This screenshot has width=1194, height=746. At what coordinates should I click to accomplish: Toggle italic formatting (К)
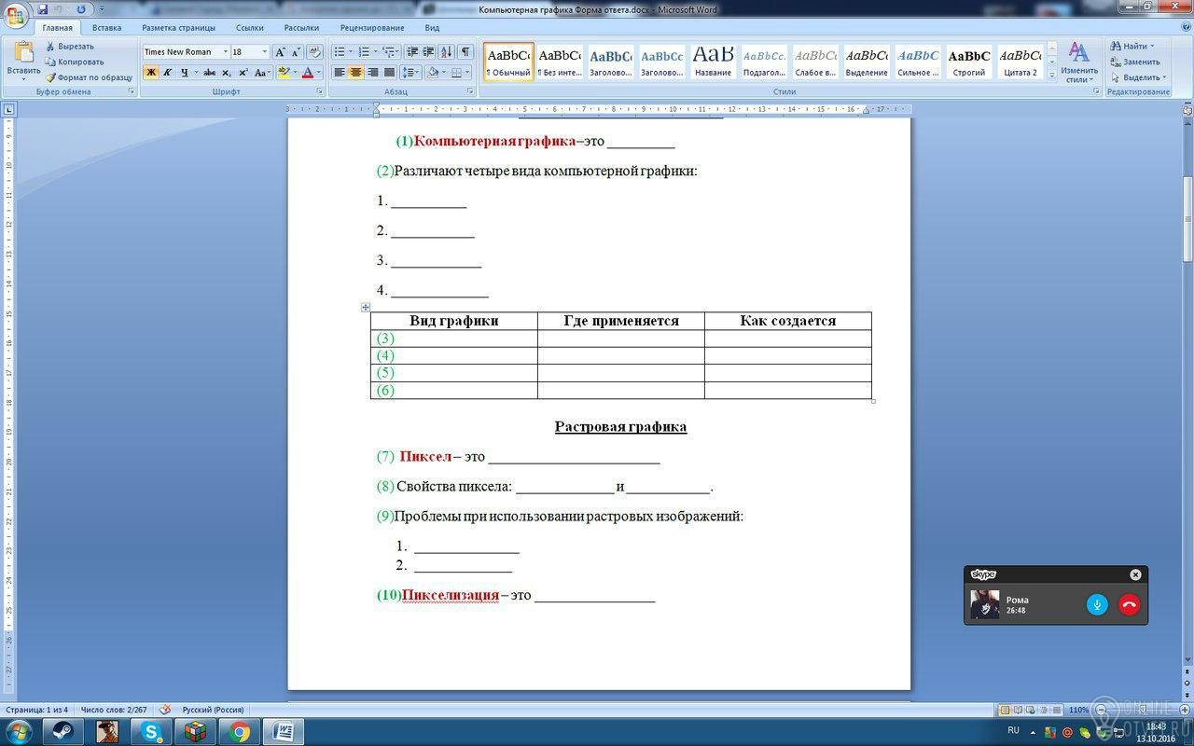[167, 72]
